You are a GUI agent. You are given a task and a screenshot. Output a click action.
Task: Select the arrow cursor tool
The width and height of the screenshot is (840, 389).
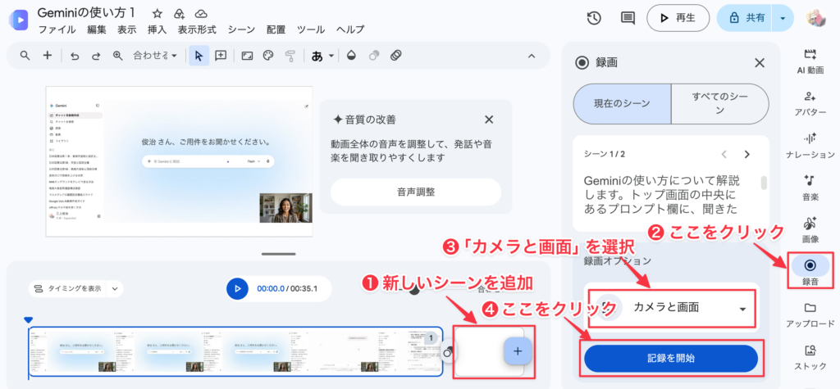[x=199, y=56]
